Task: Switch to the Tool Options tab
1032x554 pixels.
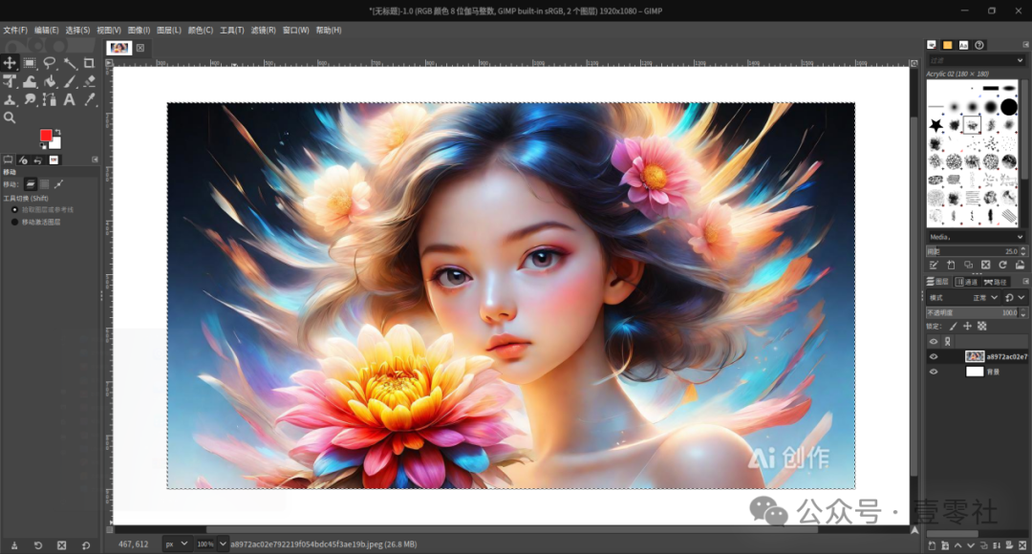Action: pos(8,160)
